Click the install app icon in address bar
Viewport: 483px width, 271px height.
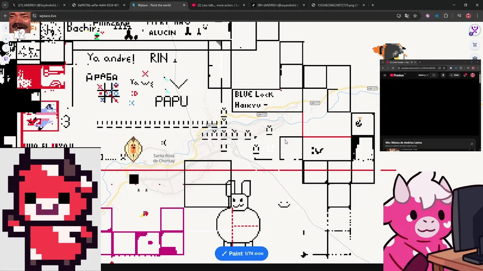pos(399,16)
